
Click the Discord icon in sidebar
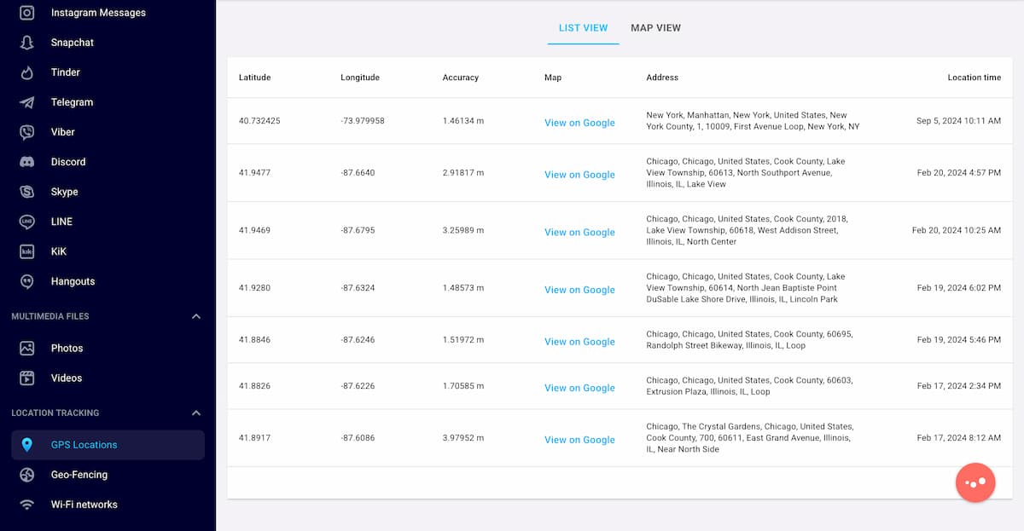point(27,162)
